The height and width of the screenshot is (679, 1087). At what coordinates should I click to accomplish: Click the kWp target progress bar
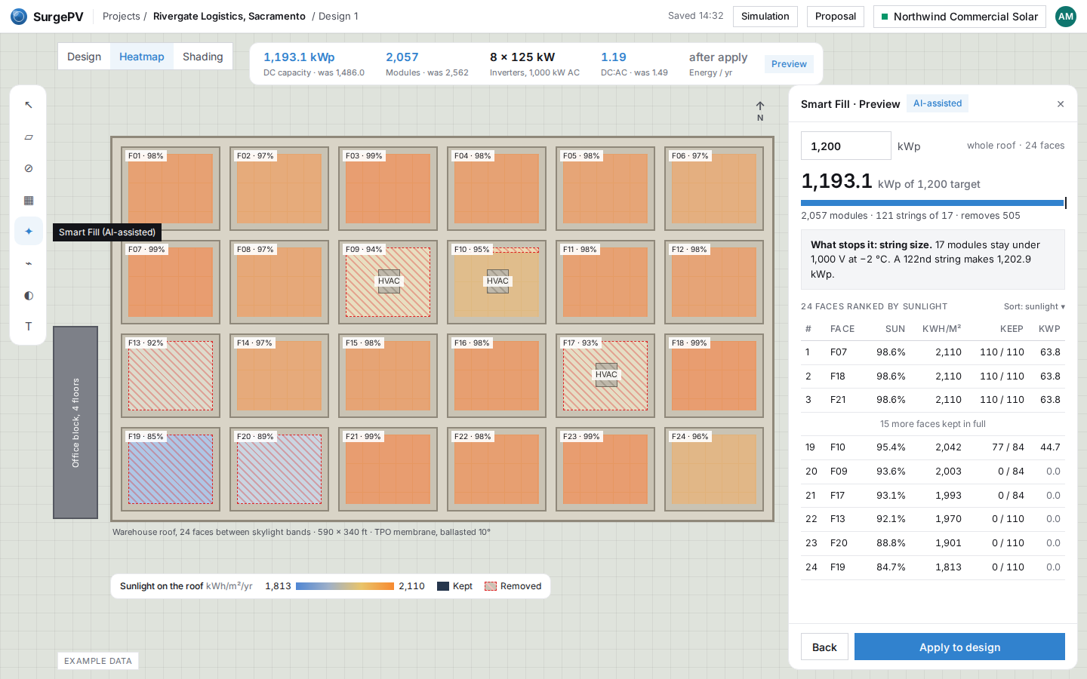tap(933, 203)
